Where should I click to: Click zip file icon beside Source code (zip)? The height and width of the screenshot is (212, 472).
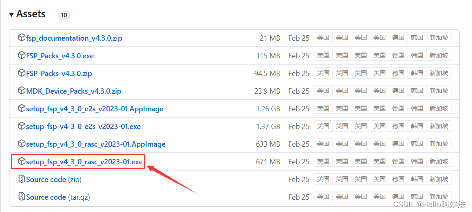click(22, 179)
